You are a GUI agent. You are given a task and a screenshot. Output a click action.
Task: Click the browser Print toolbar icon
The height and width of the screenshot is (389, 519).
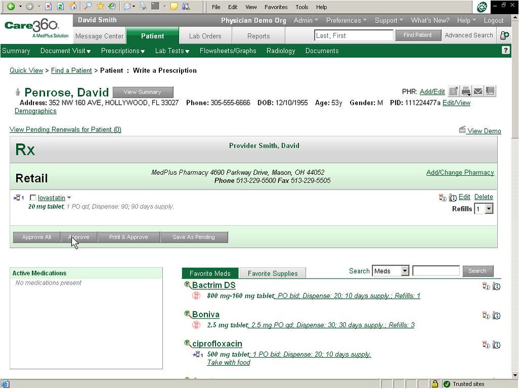click(143, 6)
